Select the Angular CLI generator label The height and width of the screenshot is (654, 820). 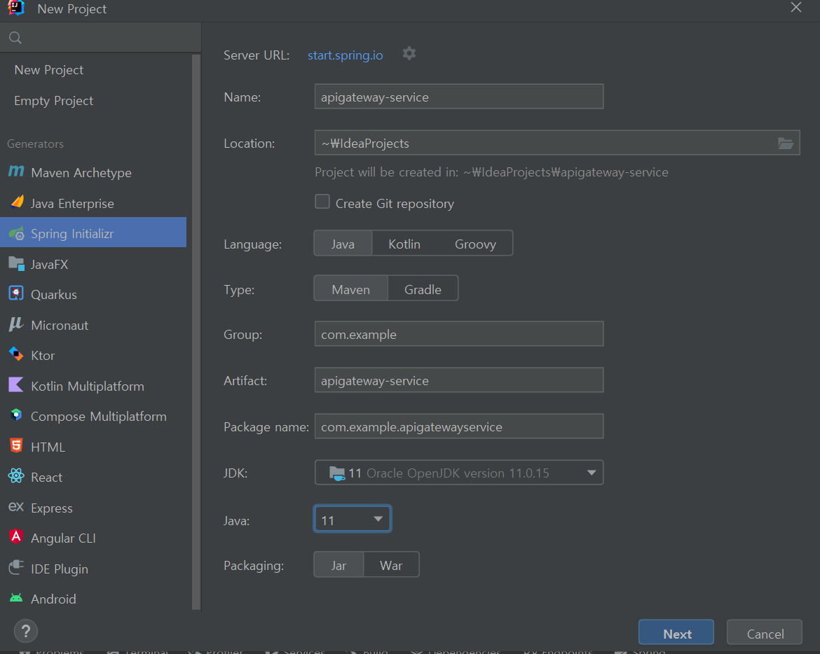click(63, 538)
